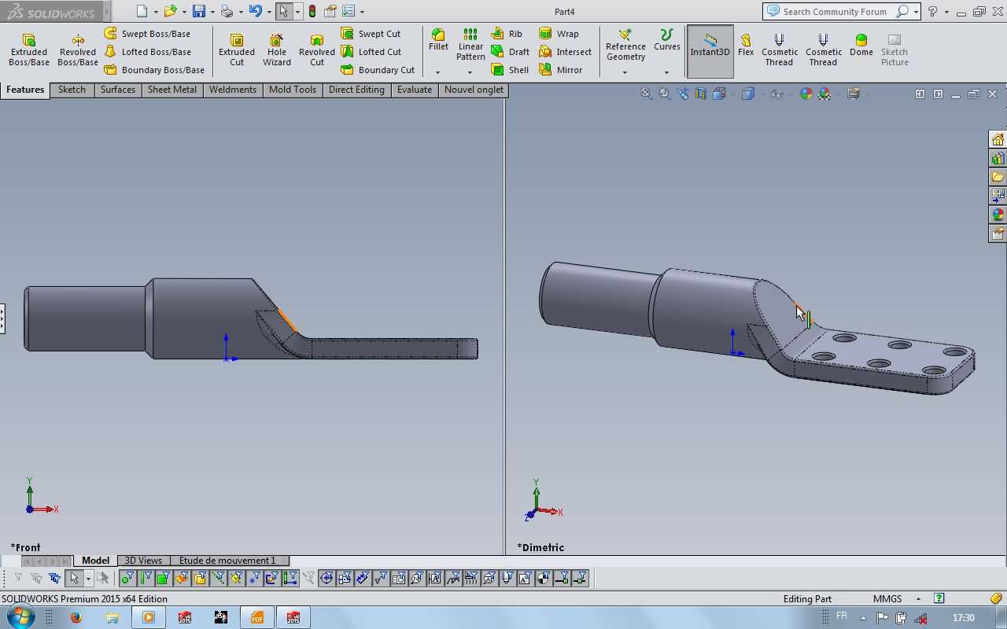Image resolution: width=1007 pixels, height=629 pixels.
Task: Choose the Lofted Cut feature
Action: click(x=371, y=52)
